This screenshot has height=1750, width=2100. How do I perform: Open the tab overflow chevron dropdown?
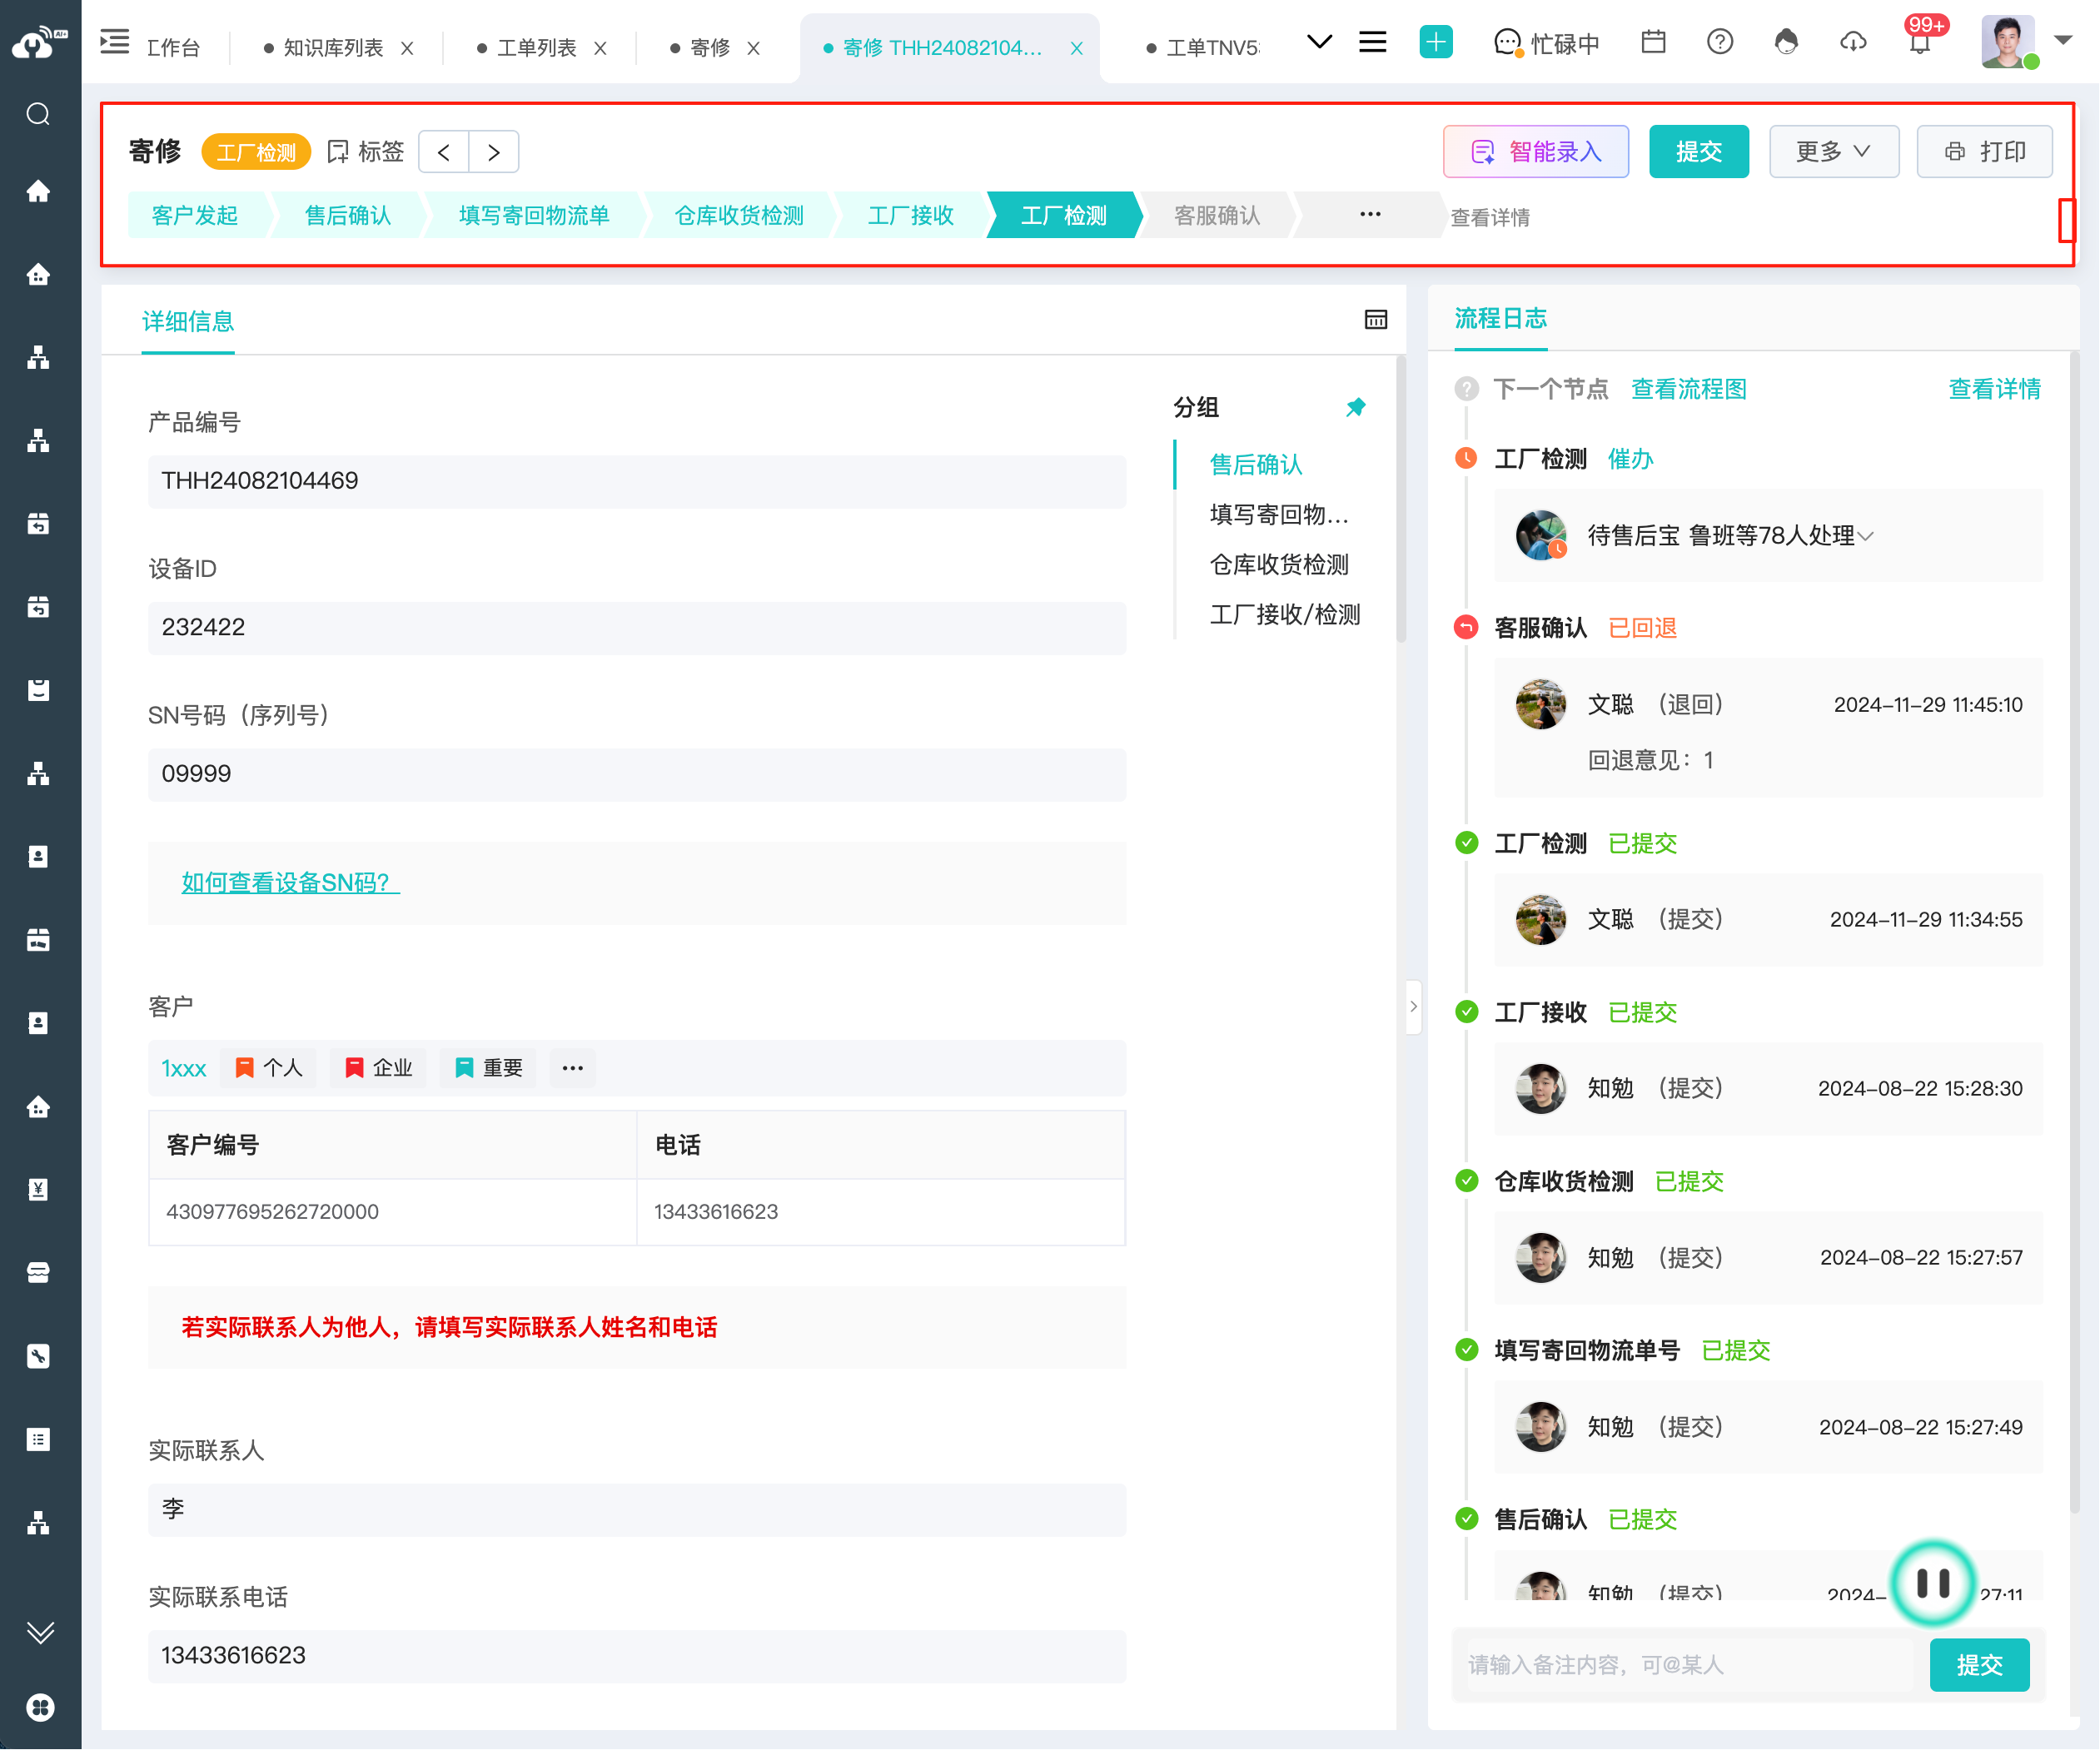pyautogui.click(x=1319, y=42)
